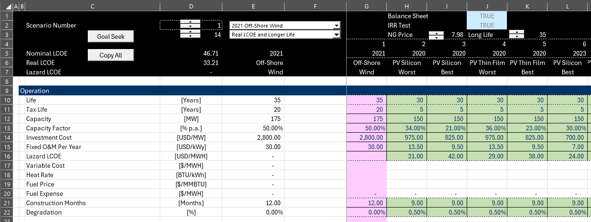Click the 36.00% capacity factor cell
This screenshot has height=222, width=591.
click(487, 128)
